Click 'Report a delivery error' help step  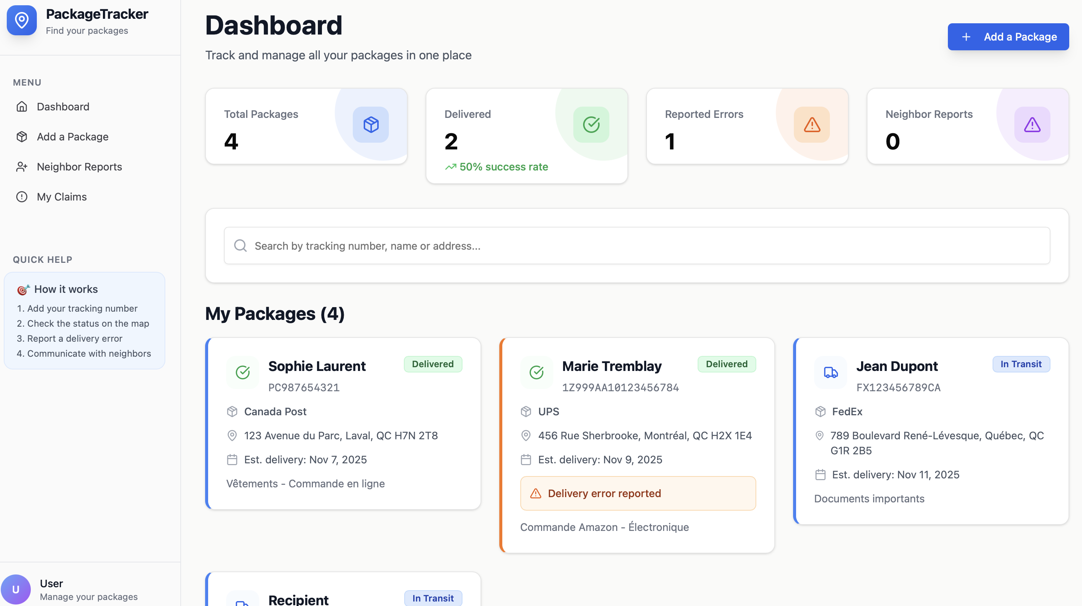point(69,338)
